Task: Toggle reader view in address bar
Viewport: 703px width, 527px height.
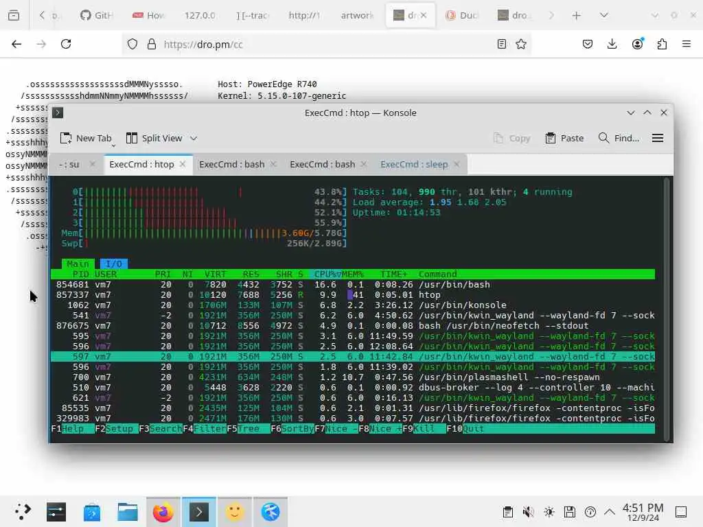Action: pos(502,44)
